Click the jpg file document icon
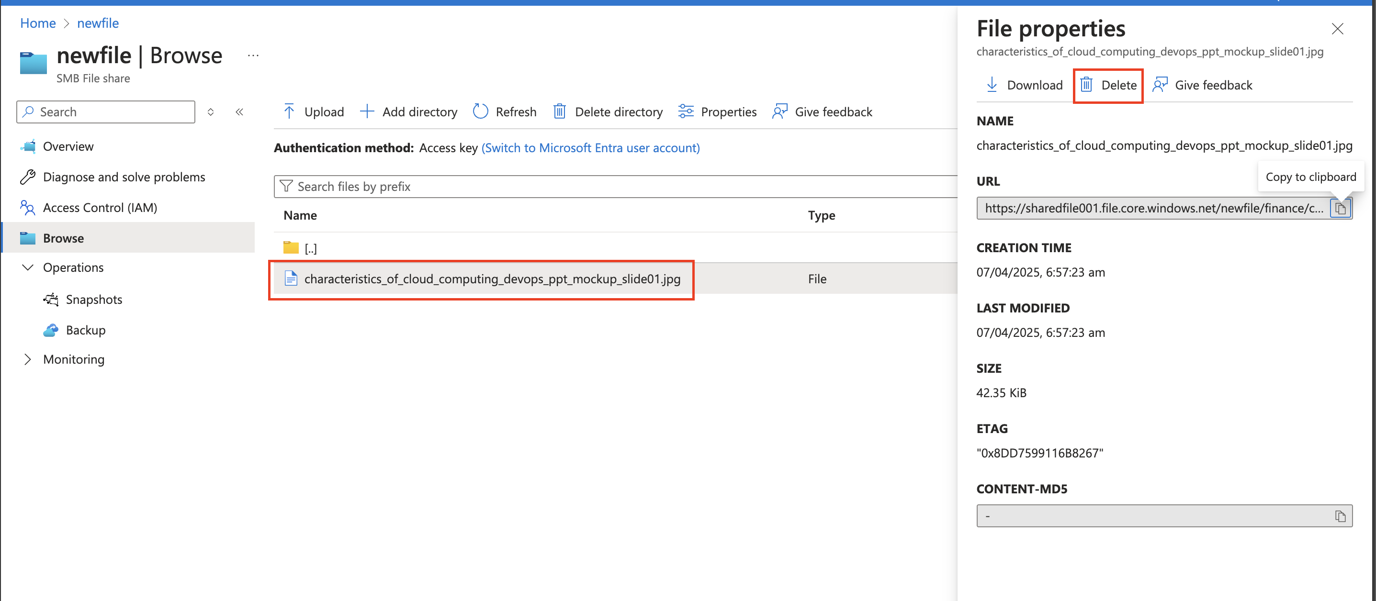1376x601 pixels. click(291, 278)
